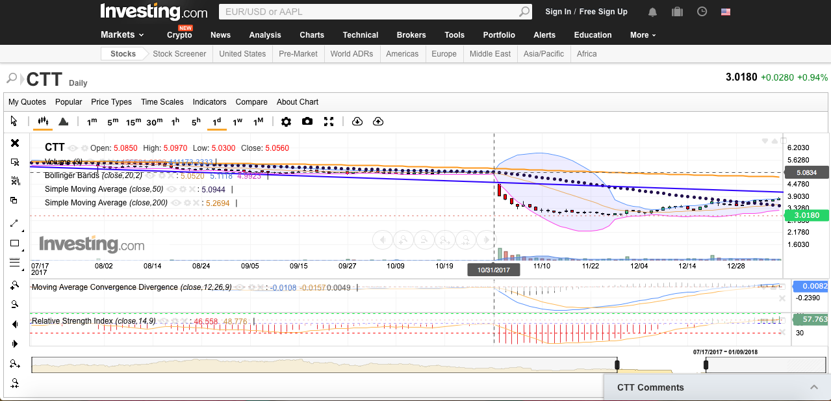
Task: Select the candlestick chart type icon
Action: pyautogui.click(x=44, y=122)
